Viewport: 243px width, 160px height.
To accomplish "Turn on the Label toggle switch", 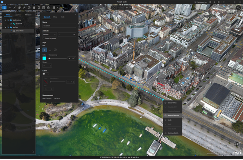I will pos(45,74).
